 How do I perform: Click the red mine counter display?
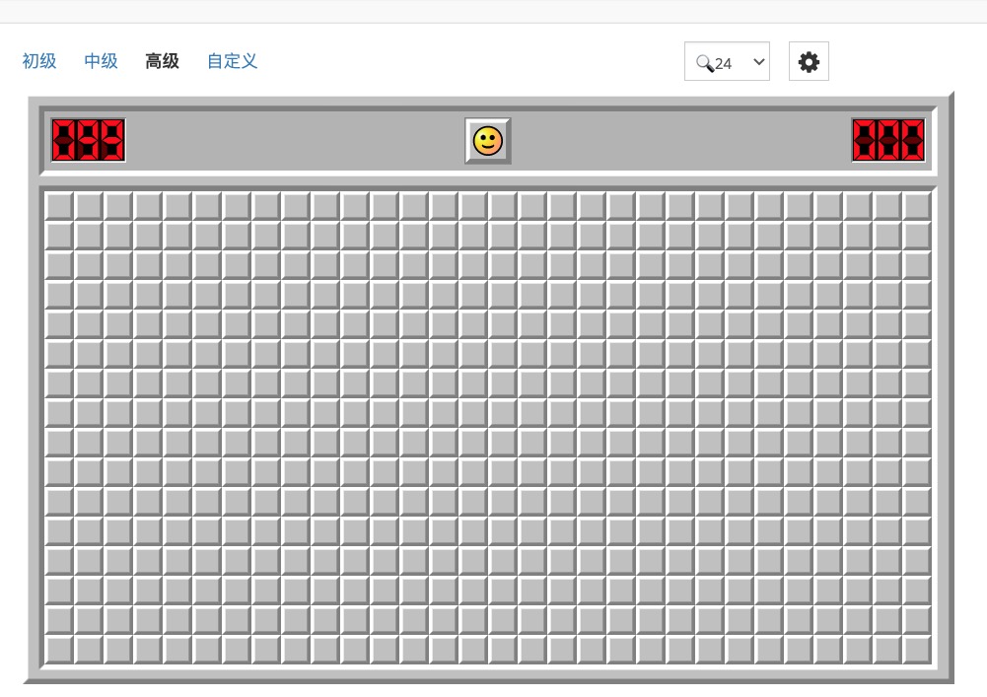click(89, 140)
